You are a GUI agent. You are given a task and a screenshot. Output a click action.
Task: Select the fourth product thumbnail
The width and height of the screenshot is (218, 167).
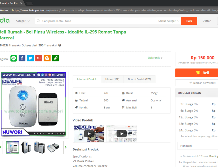tap(53, 147)
